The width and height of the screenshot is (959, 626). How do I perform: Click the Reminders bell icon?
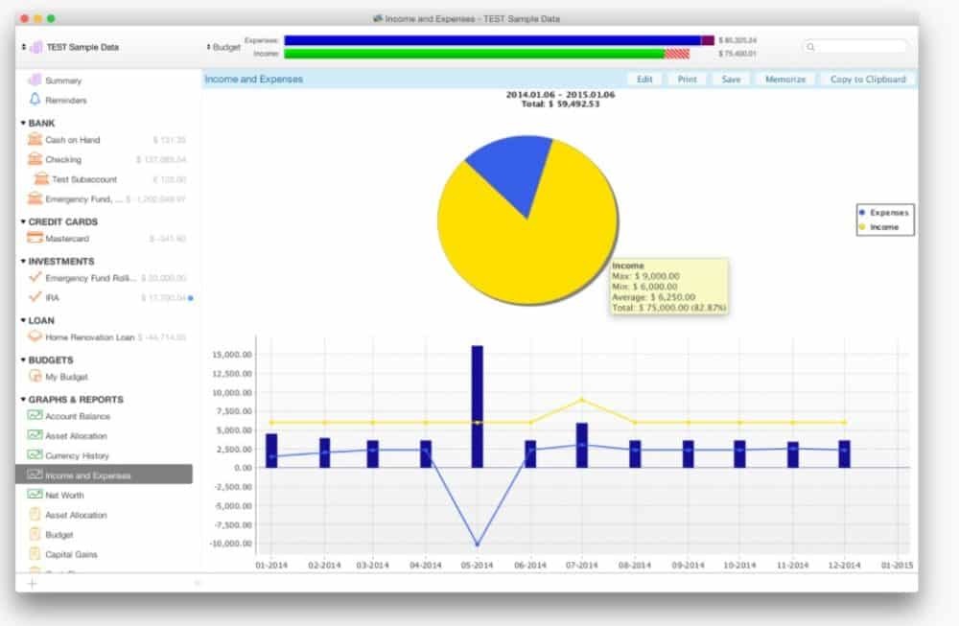(35, 100)
